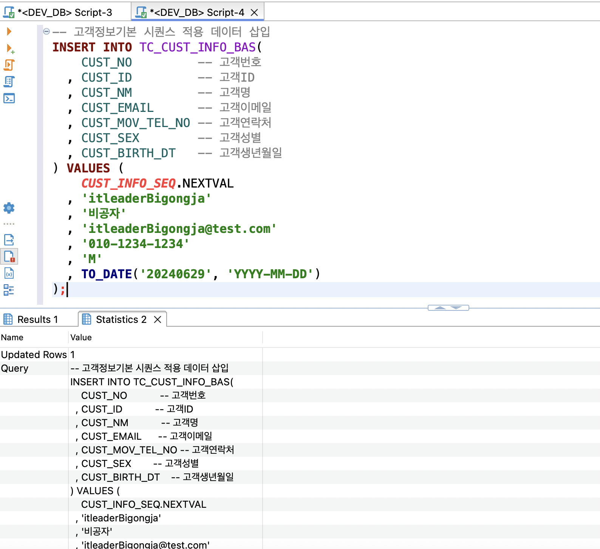The width and height of the screenshot is (600, 549).
Task: Click TC_CUST_INFO_BAS table name in the editor
Action: [x=198, y=47]
